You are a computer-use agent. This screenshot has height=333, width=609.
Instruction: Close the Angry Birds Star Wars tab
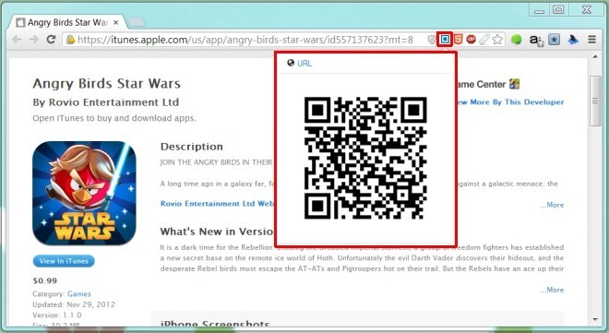click(x=115, y=23)
